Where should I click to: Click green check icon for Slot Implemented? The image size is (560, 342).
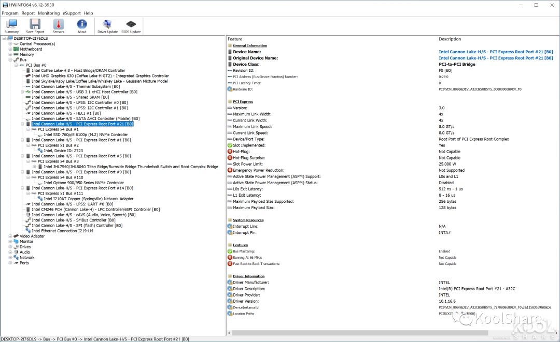click(x=230, y=145)
